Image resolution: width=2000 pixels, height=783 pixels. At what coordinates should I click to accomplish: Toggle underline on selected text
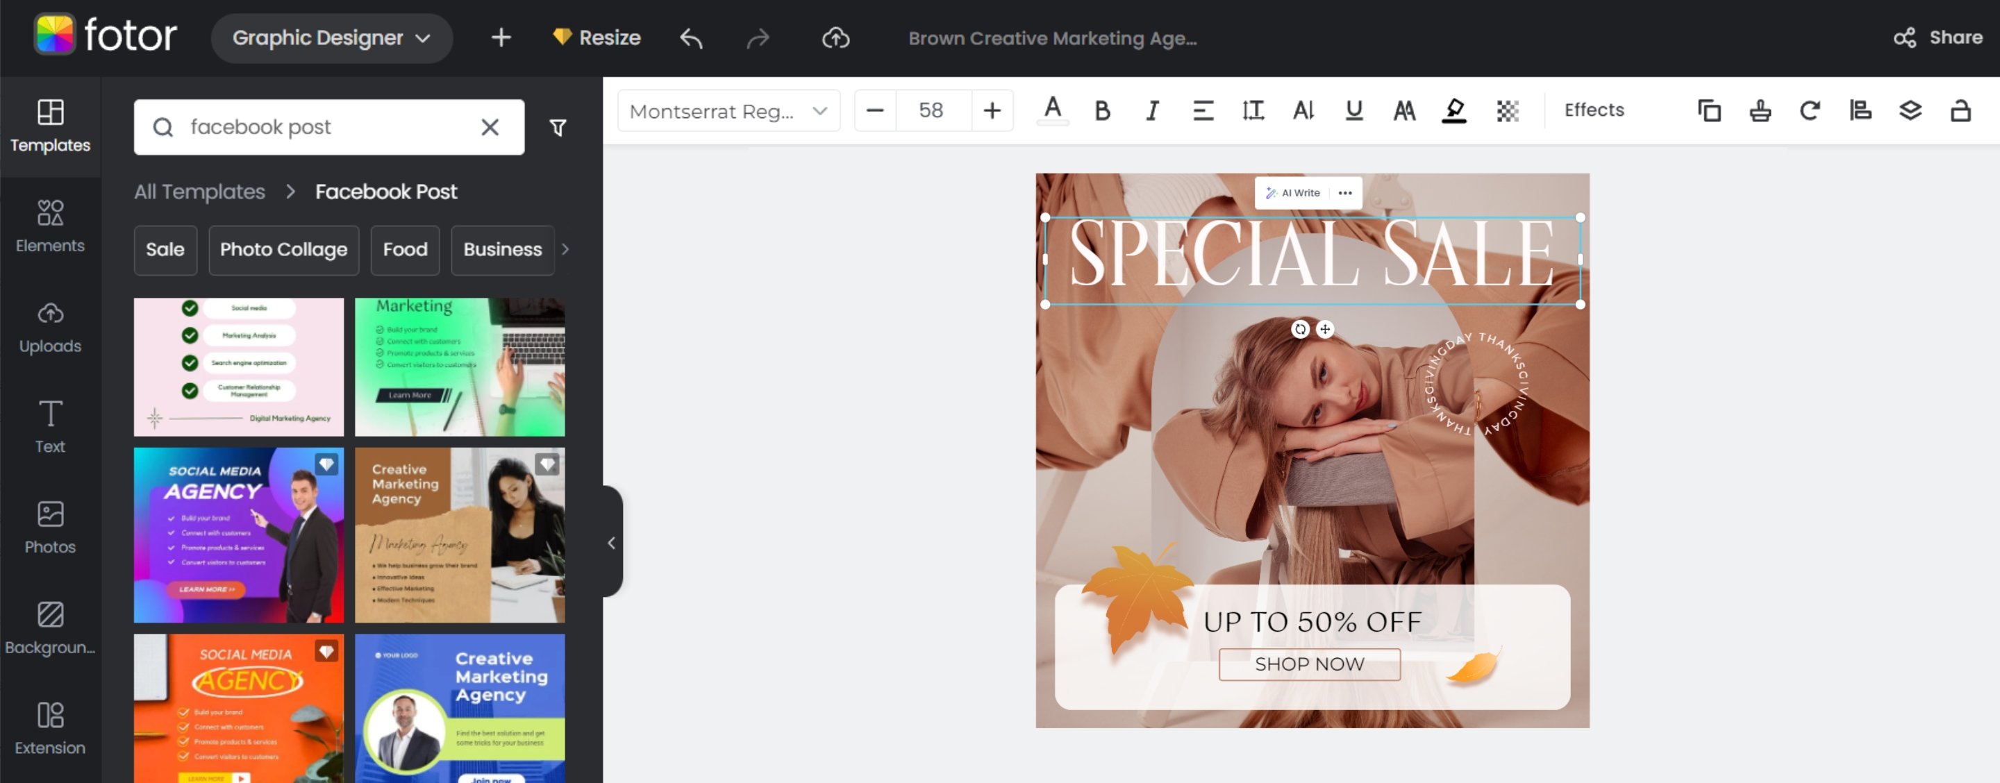click(1353, 110)
